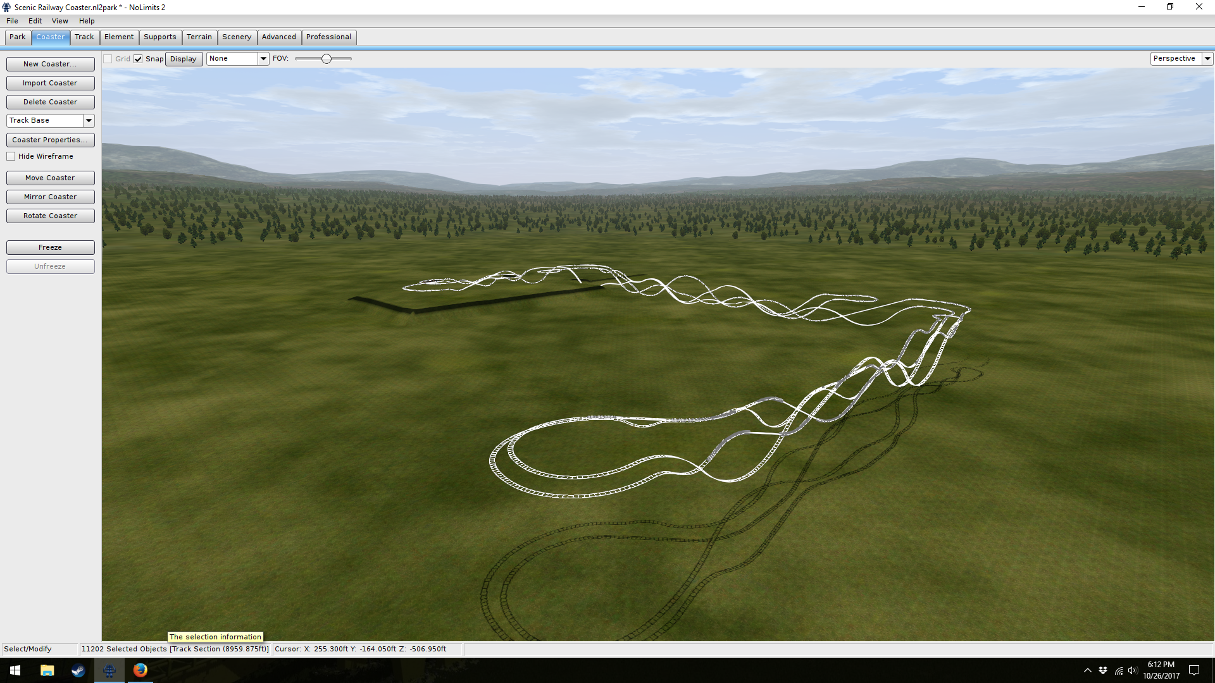Open the Edit menu
Screen dimensions: 1215x683
coord(35,21)
